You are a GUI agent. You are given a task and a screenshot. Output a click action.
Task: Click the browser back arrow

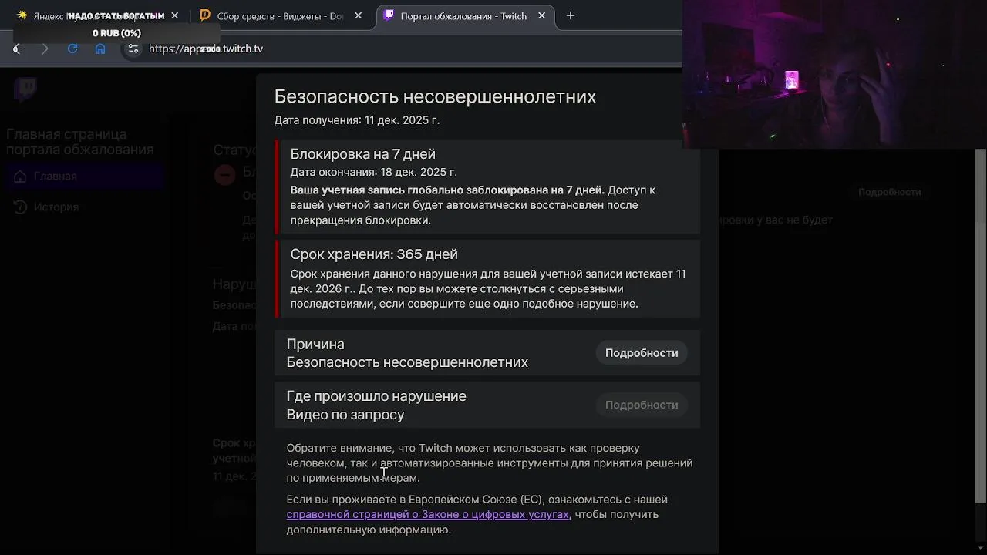point(17,49)
